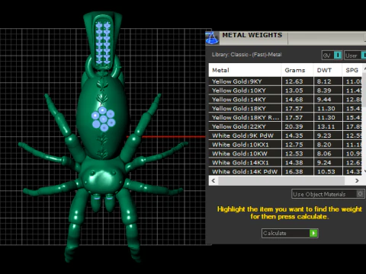Click the horizontal scrollbar track

click(x=281, y=180)
